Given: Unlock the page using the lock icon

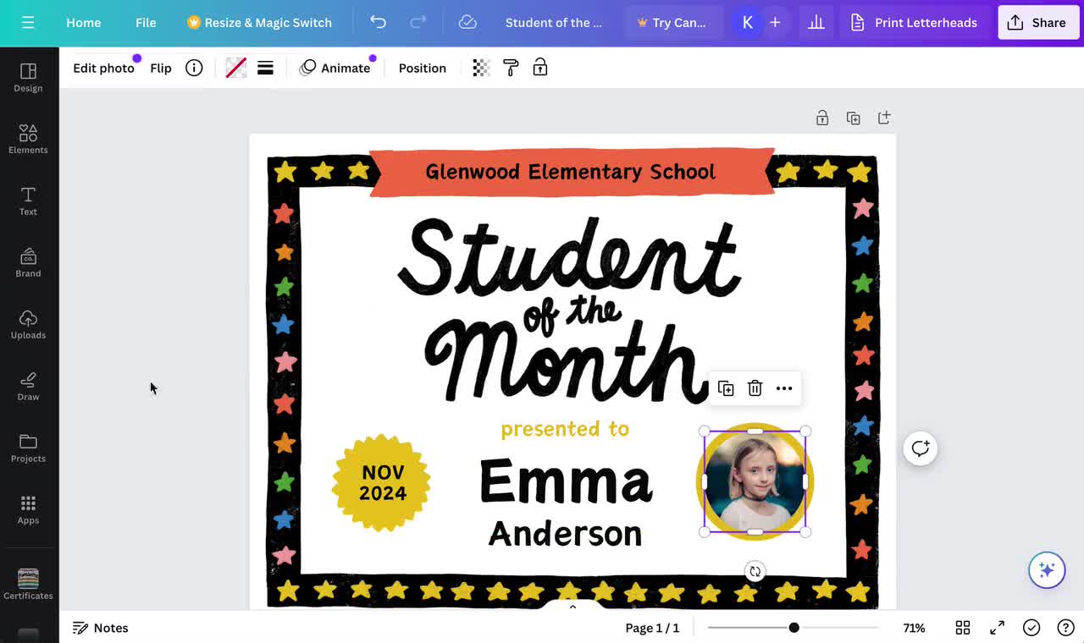Looking at the screenshot, I should 822,118.
